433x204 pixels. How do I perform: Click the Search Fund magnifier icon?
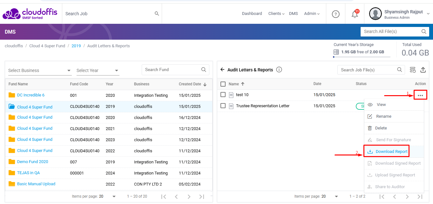204,69
